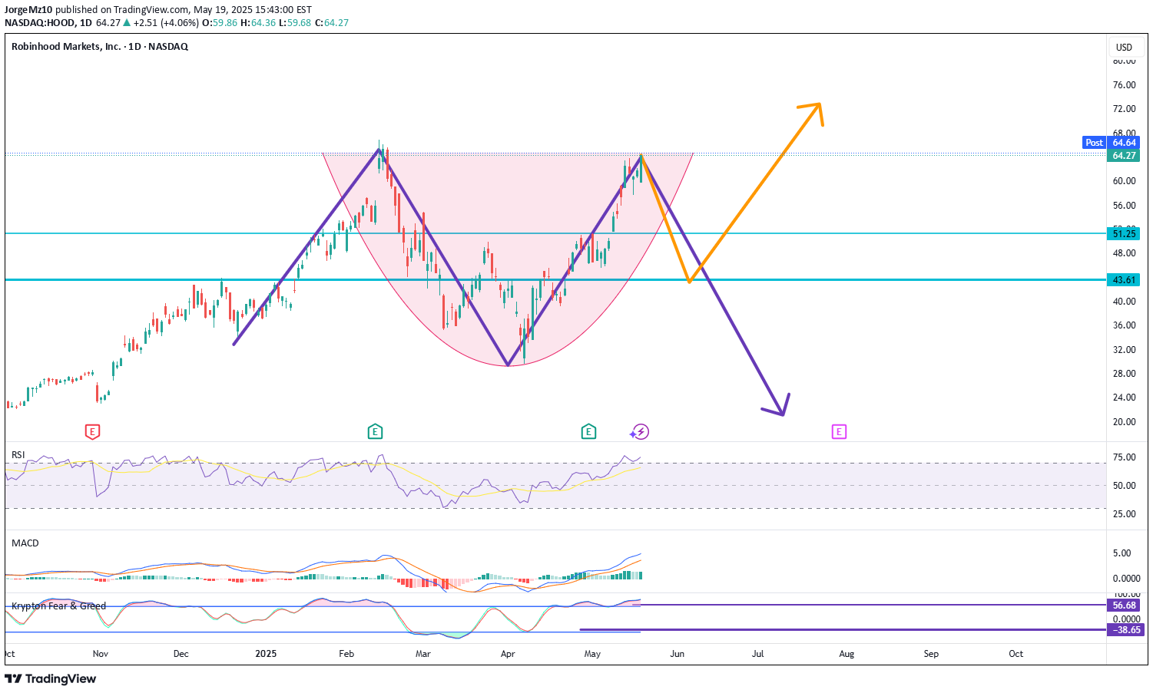Select the 56.68 purple indicator value label
The image size is (1153, 693).
(x=1124, y=606)
